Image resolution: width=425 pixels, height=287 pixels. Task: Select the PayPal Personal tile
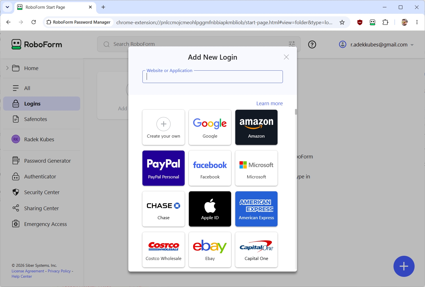164,168
